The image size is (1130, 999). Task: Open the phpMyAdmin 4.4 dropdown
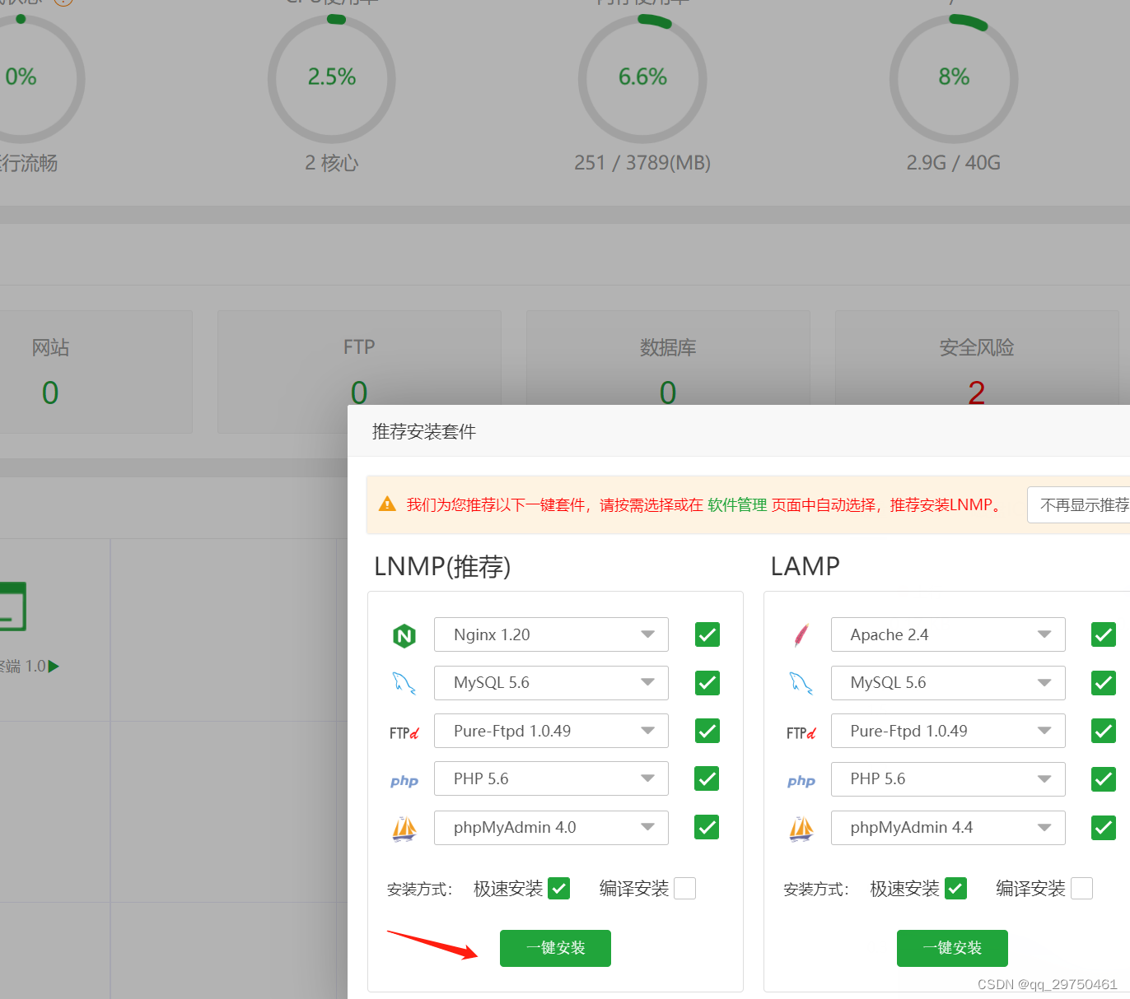click(x=948, y=828)
